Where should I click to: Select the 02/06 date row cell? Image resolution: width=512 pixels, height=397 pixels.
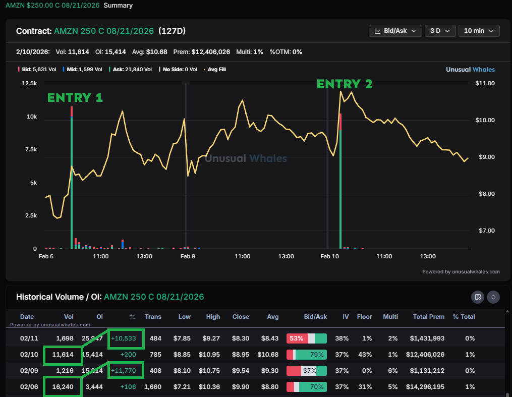[29, 387]
